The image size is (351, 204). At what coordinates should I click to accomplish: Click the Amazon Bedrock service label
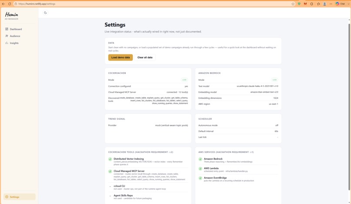(x=213, y=159)
